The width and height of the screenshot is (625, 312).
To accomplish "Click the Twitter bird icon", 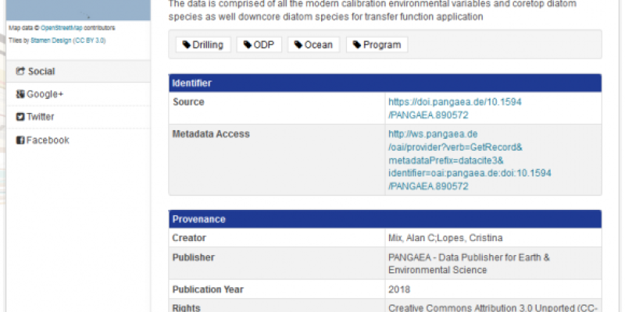I will tap(20, 117).
